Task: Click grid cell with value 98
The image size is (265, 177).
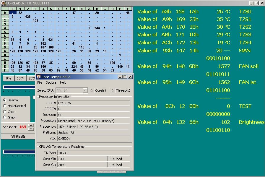Action: 12,40
